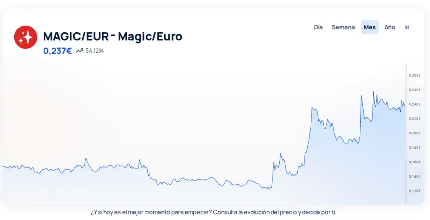Click the '¿Y si hoy es el mejor momento' caption

point(213,212)
